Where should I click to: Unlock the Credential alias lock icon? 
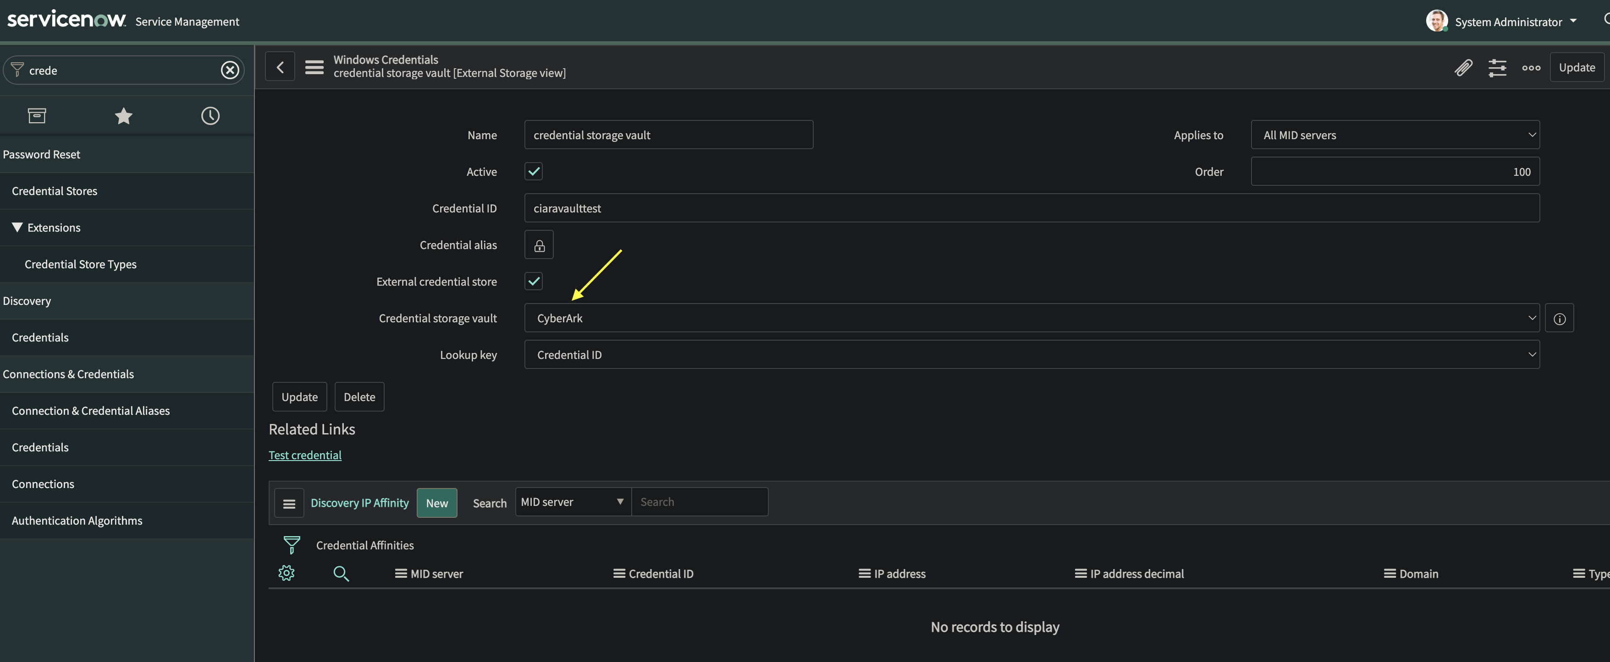coord(539,245)
